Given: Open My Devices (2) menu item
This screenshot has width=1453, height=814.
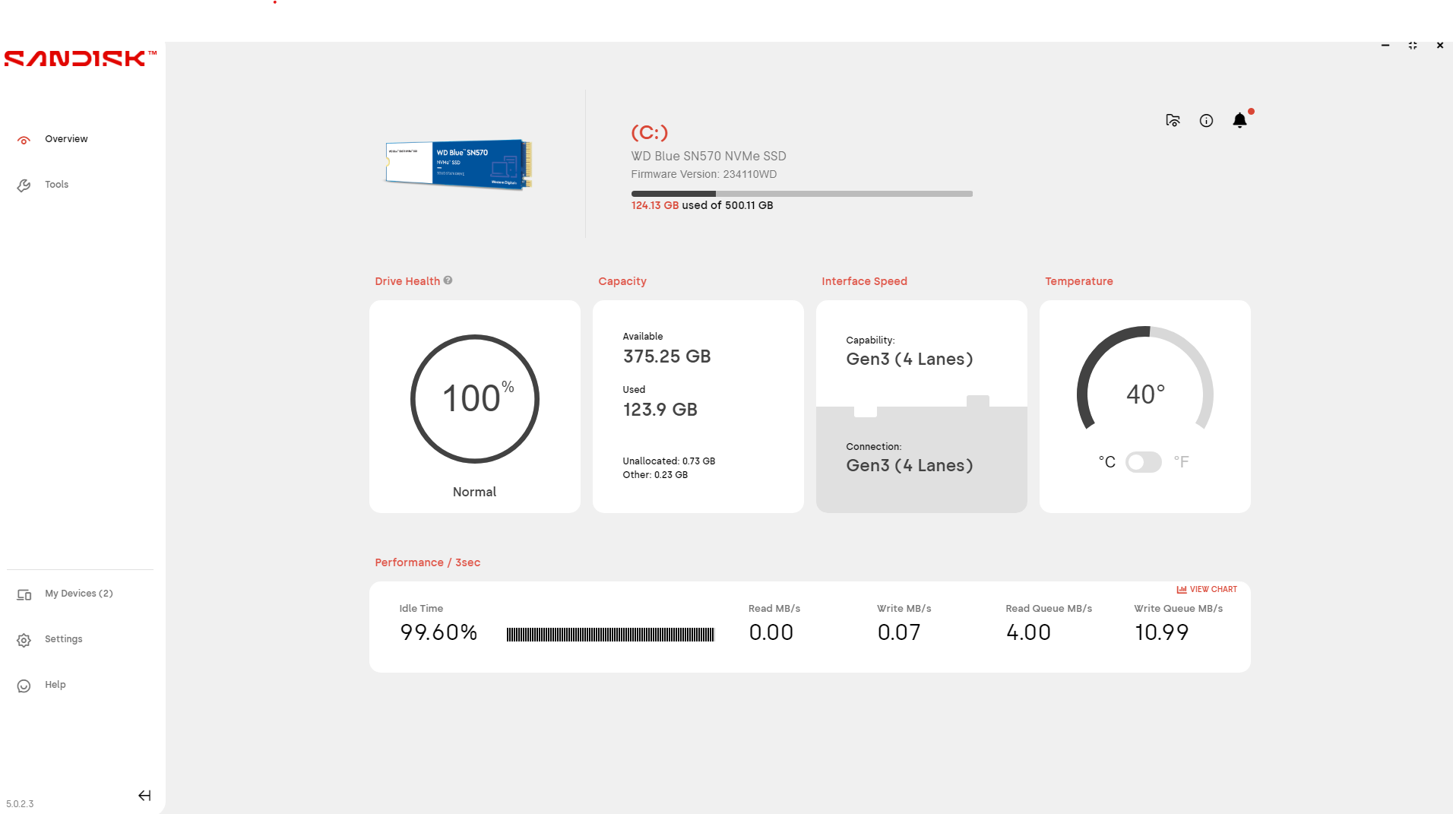Looking at the screenshot, I should tap(79, 594).
